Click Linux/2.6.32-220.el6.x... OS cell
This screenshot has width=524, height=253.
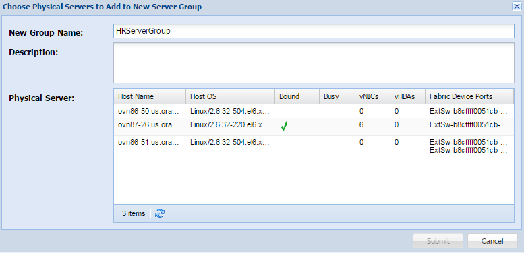click(x=230, y=125)
